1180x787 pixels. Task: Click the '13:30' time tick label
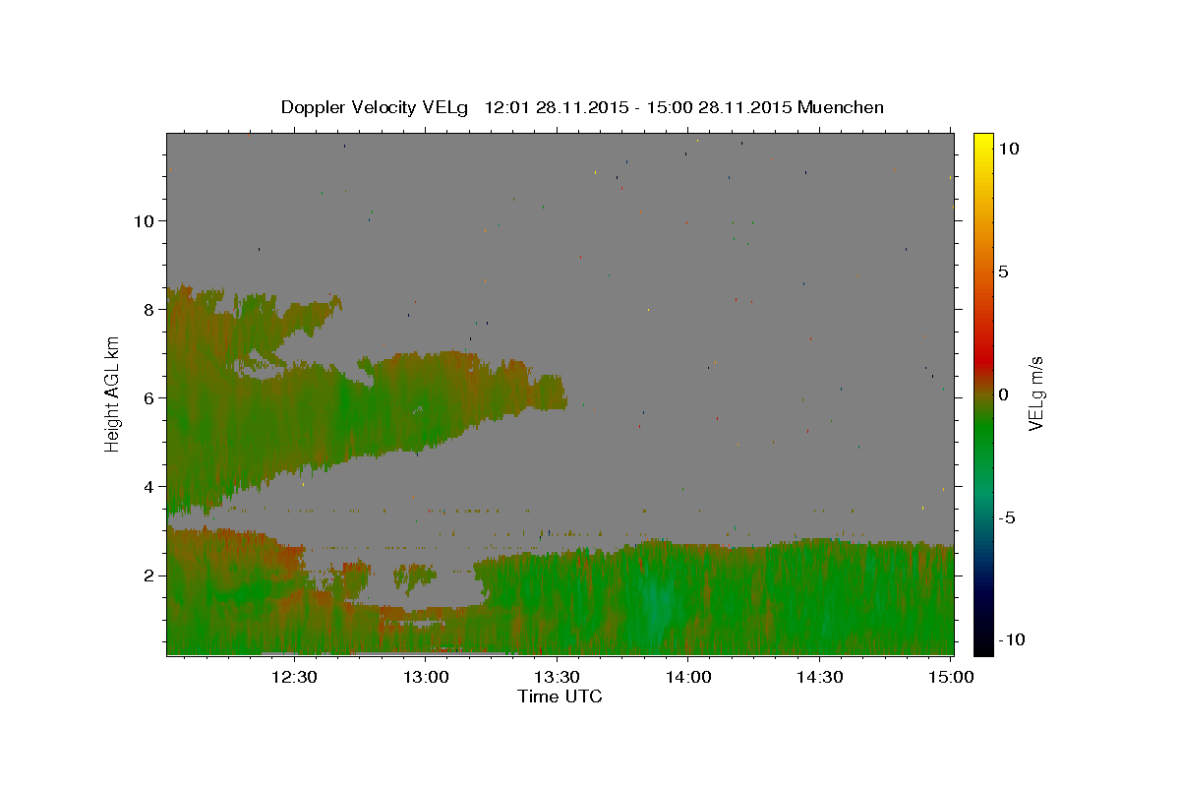pyautogui.click(x=557, y=677)
